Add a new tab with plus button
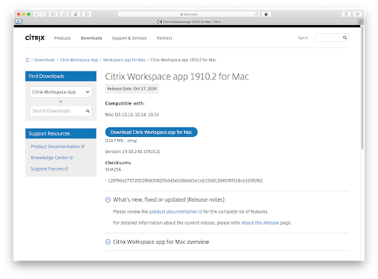Viewport: 378px width, 279px height. click(361, 22)
